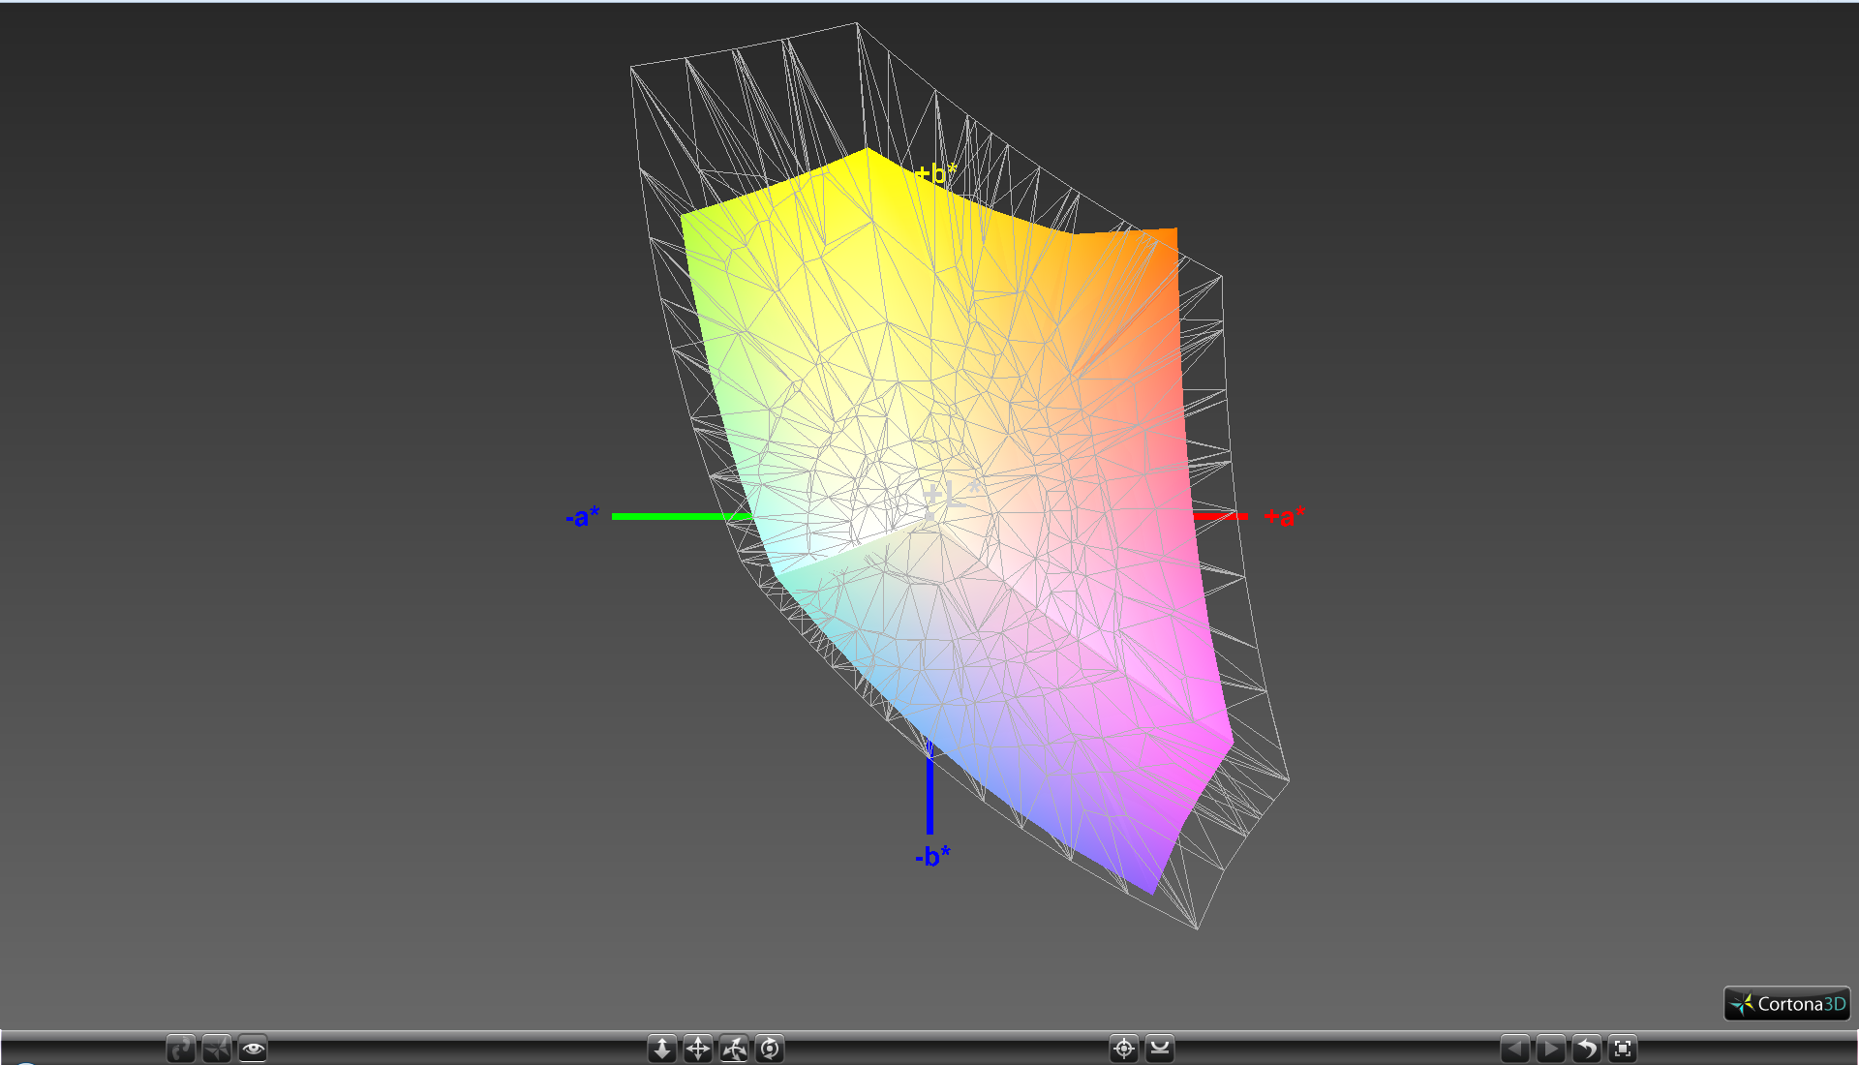Click the +b* yellow axis label
1859x1065 pixels.
click(936, 172)
